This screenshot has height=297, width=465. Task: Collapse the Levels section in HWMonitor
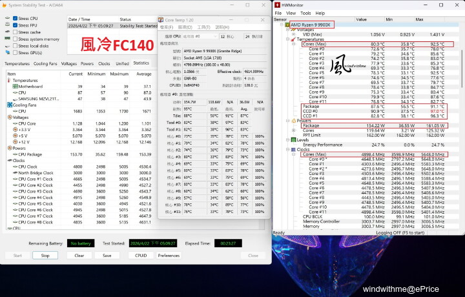click(x=287, y=140)
